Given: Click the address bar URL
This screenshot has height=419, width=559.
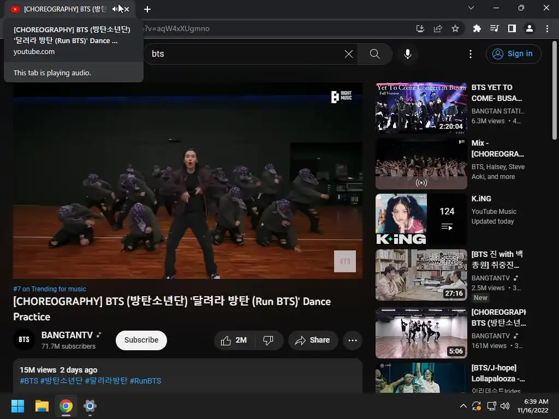Looking at the screenshot, I should 278,28.
